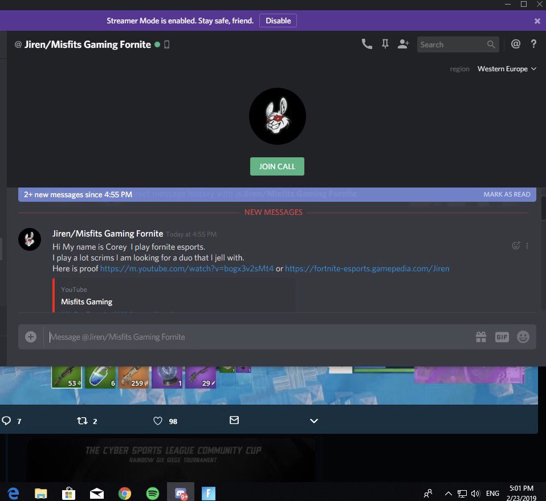
Task: Click the Discord chat scrollbar
Action: tap(543, 208)
